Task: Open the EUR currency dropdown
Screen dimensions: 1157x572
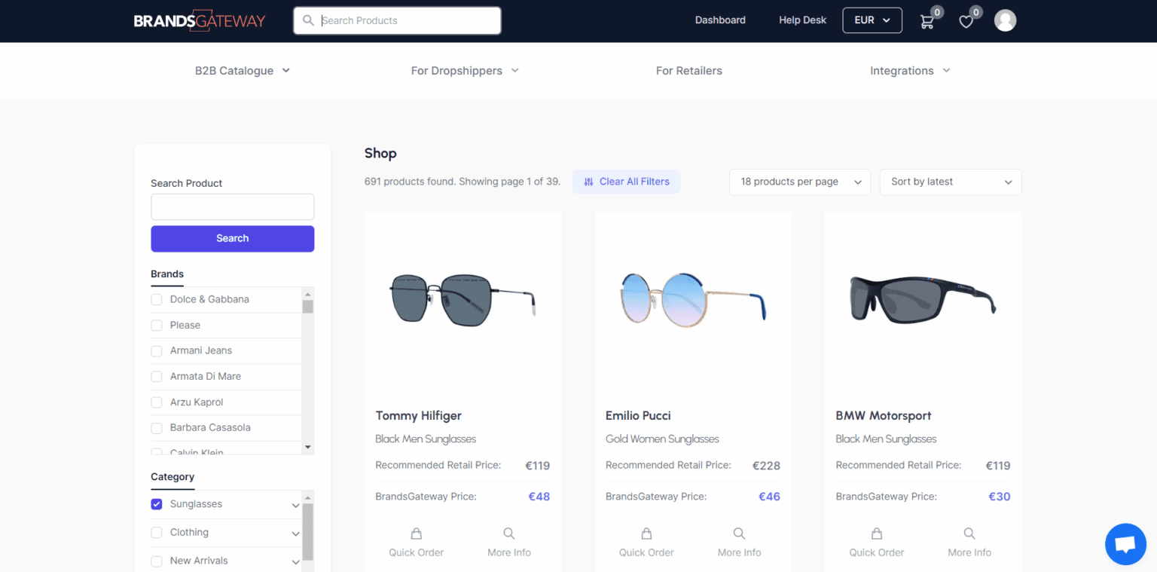Action: (872, 20)
